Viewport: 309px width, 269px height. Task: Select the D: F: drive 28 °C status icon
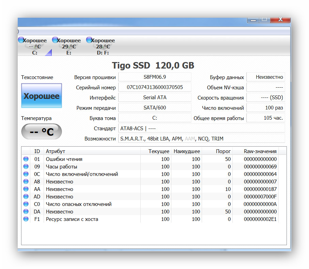click(x=89, y=40)
